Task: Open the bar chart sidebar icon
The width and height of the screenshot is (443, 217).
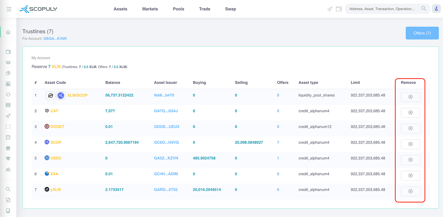Action: (8, 84)
